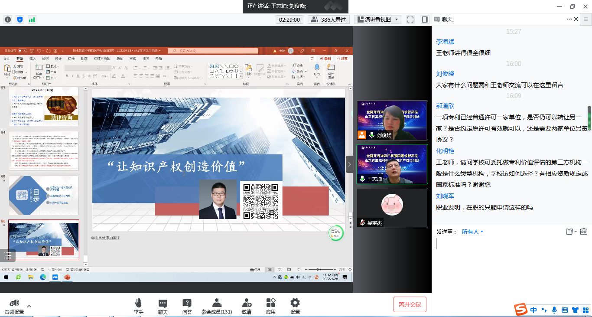Enter meeting fullscreen with the fullscreen icon
Image resolution: width=592 pixels, height=317 pixels.
point(410,19)
